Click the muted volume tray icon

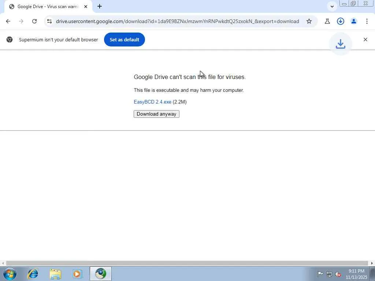click(338, 274)
